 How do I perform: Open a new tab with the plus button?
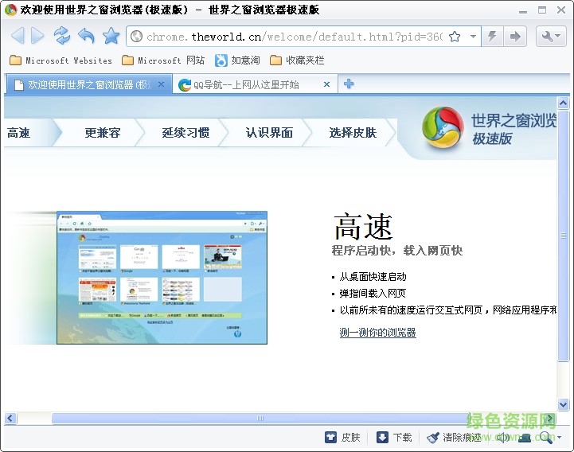[349, 84]
